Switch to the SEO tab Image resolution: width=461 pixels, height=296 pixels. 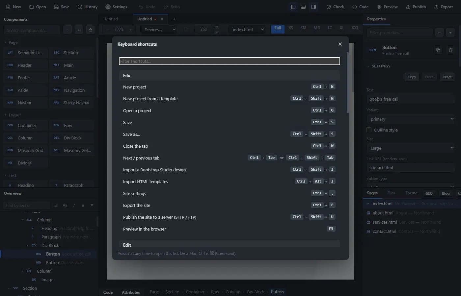[x=429, y=193]
